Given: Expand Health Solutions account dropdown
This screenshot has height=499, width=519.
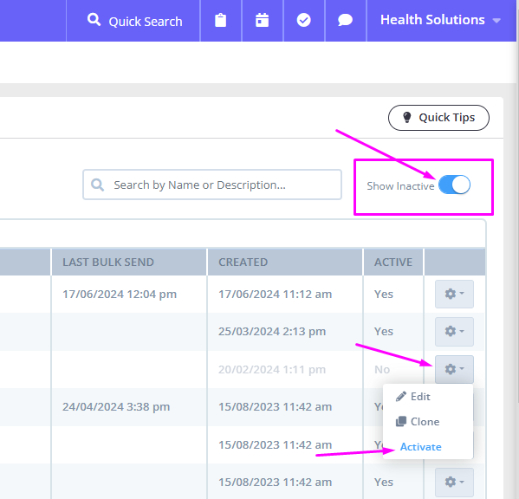Looking at the screenshot, I should (x=440, y=21).
